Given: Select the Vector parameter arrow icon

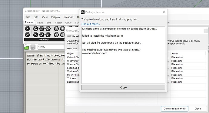Looking at the screenshot, I should [x=27, y=35].
